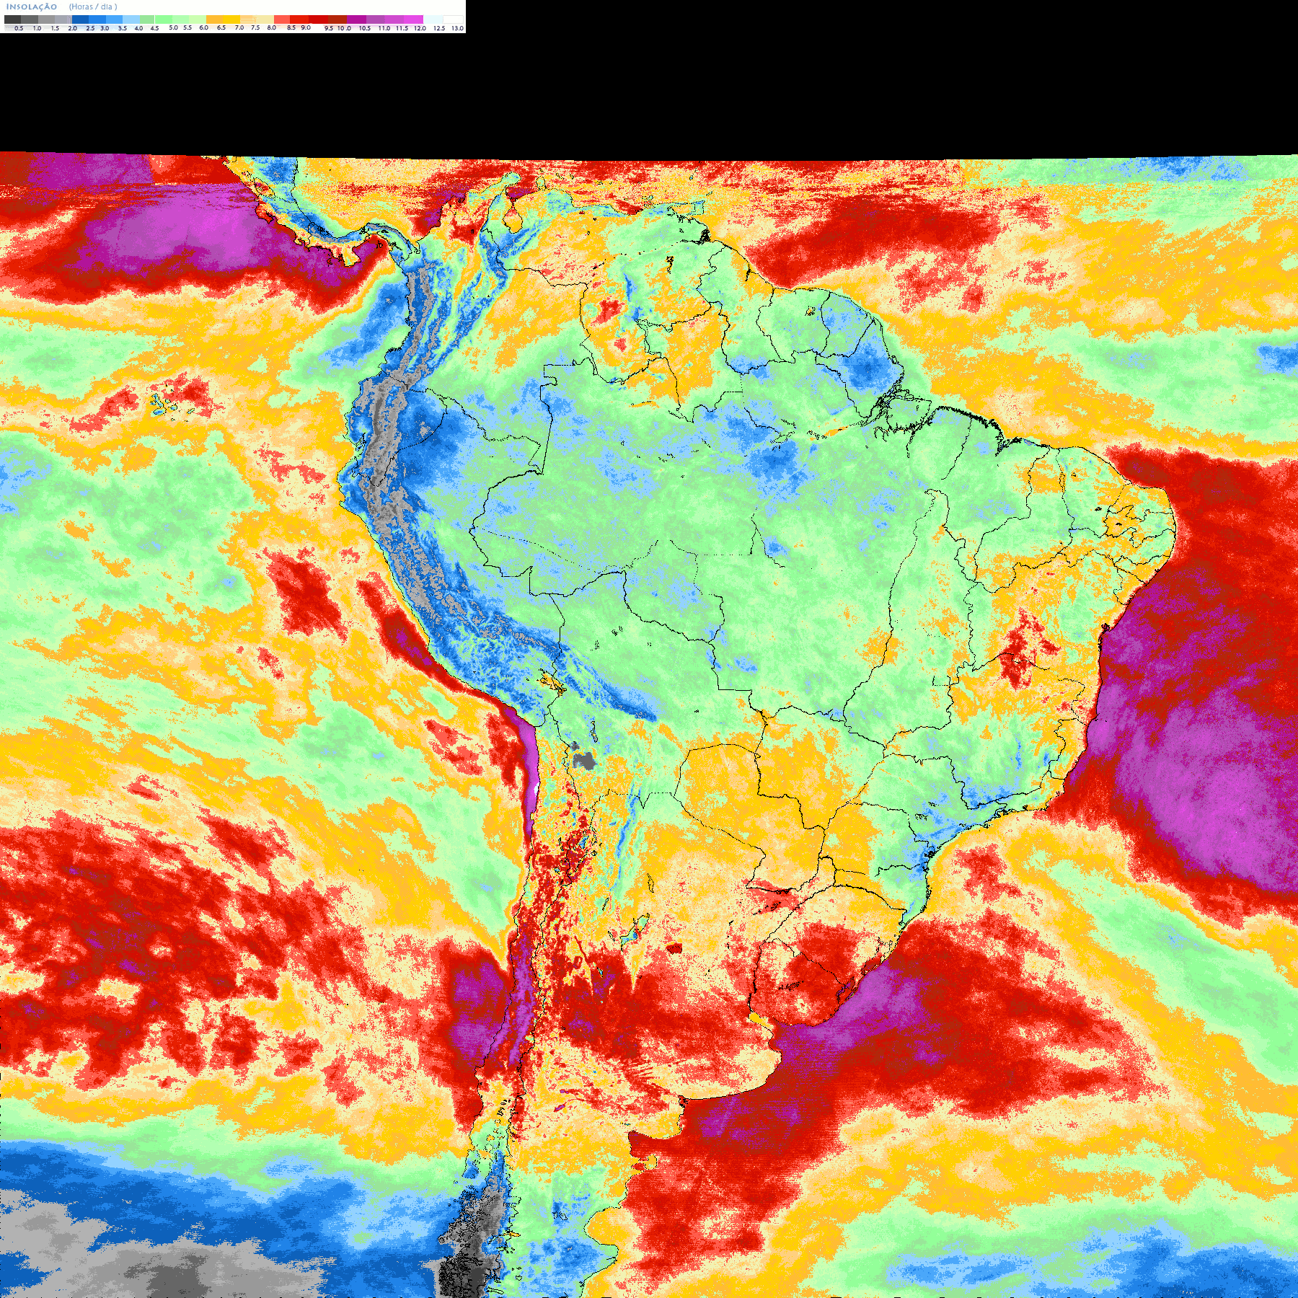
Task: Click the '6.0' legend value
Action: (203, 27)
